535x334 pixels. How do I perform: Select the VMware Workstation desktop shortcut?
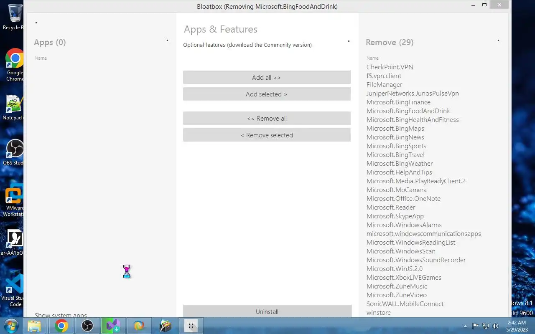point(14,200)
